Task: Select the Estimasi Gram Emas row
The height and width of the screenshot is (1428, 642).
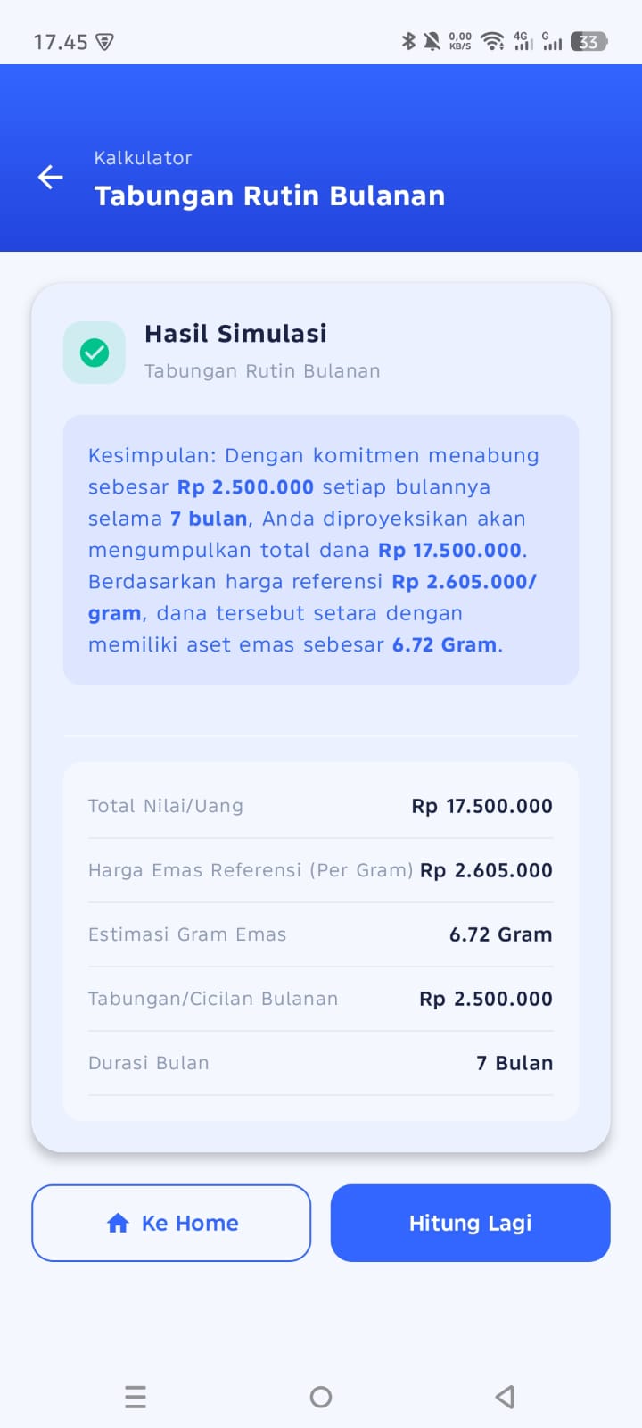Action: (x=320, y=934)
